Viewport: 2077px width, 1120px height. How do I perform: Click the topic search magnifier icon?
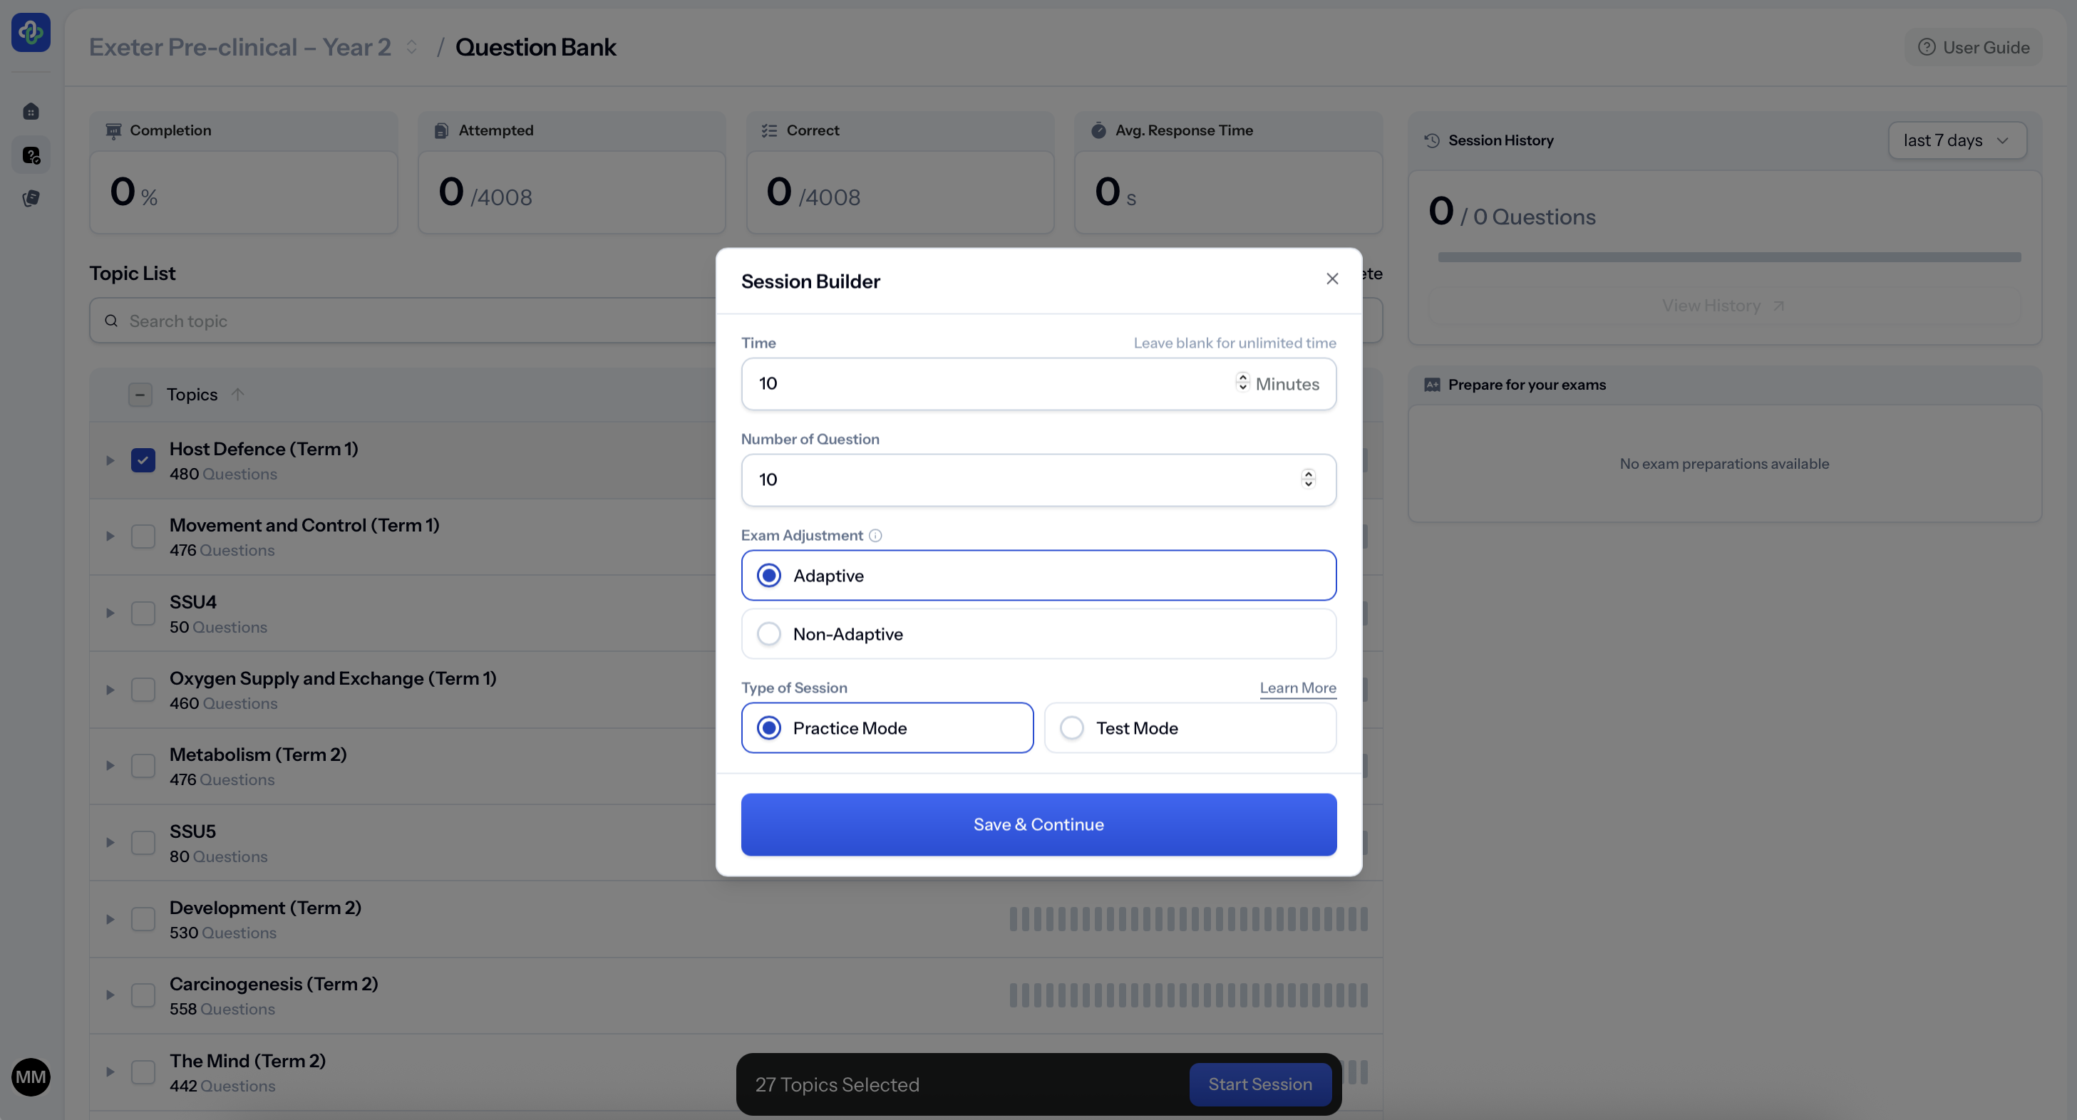tap(111, 321)
